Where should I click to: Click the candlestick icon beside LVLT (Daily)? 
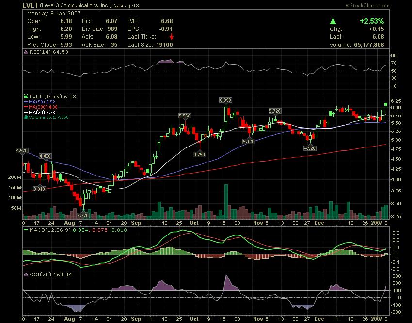click(x=26, y=97)
